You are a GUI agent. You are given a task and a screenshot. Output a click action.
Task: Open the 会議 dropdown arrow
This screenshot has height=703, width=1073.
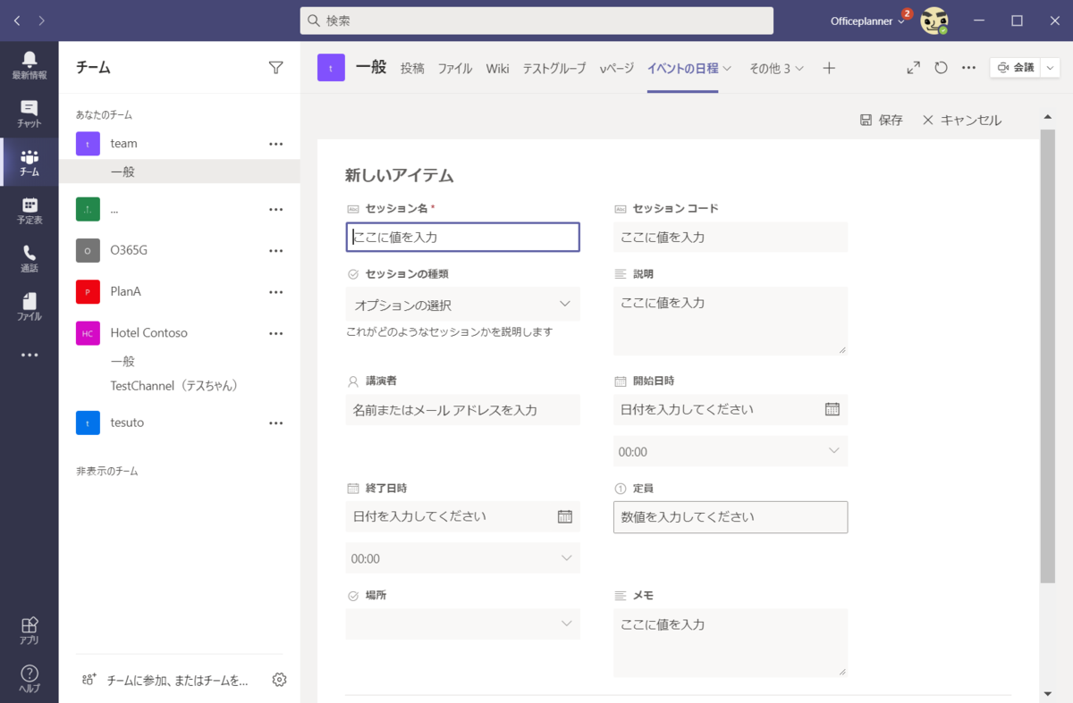1050,68
